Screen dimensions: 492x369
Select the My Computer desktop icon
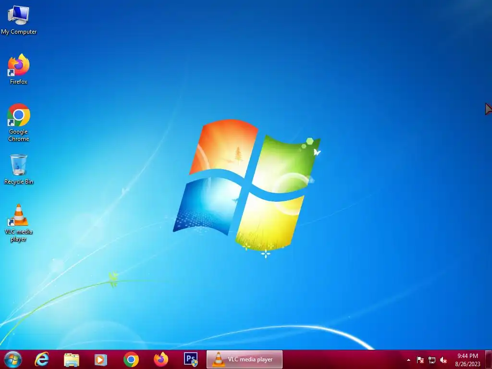click(x=19, y=20)
